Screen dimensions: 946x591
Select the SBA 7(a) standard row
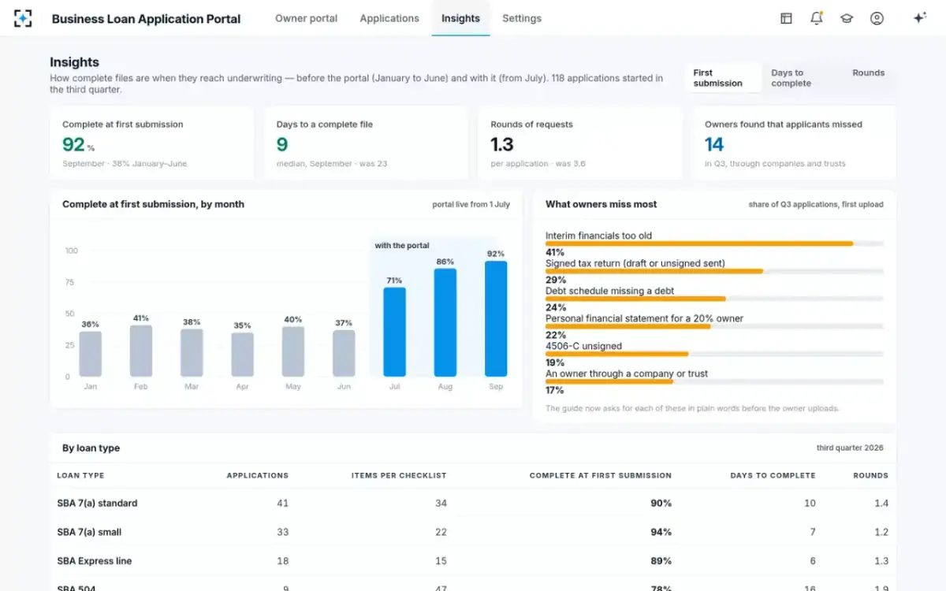[473, 503]
